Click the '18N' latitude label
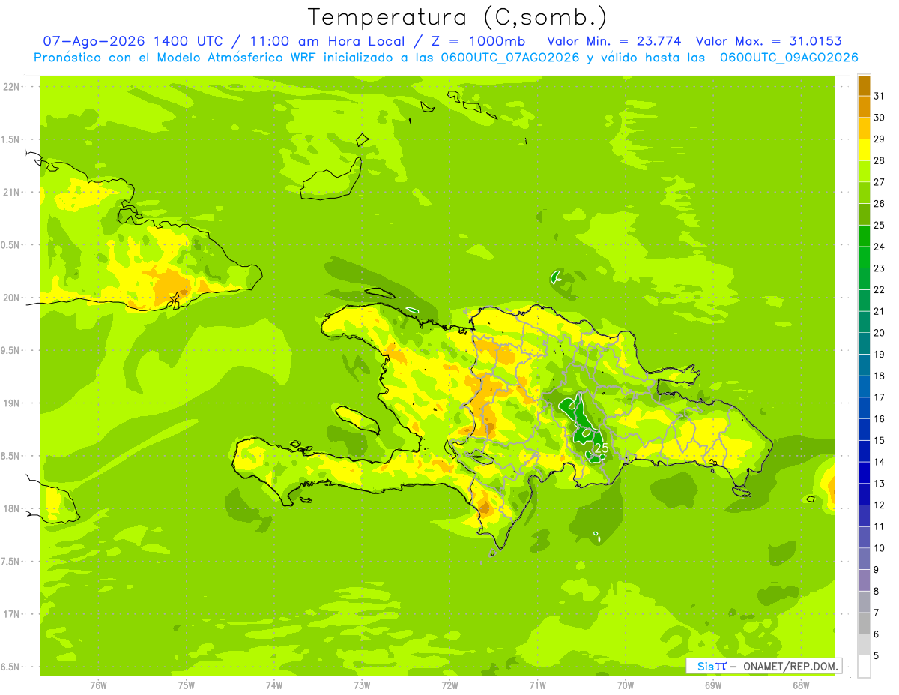899x695 pixels. click(x=11, y=508)
